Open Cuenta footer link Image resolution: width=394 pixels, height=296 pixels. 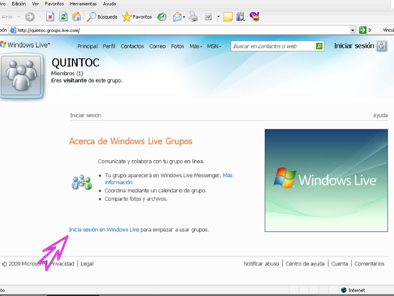pos(339,264)
